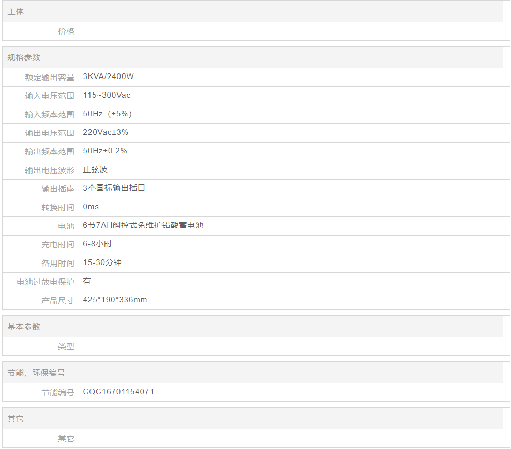Click the 6节7AH battery description text

click(143, 225)
